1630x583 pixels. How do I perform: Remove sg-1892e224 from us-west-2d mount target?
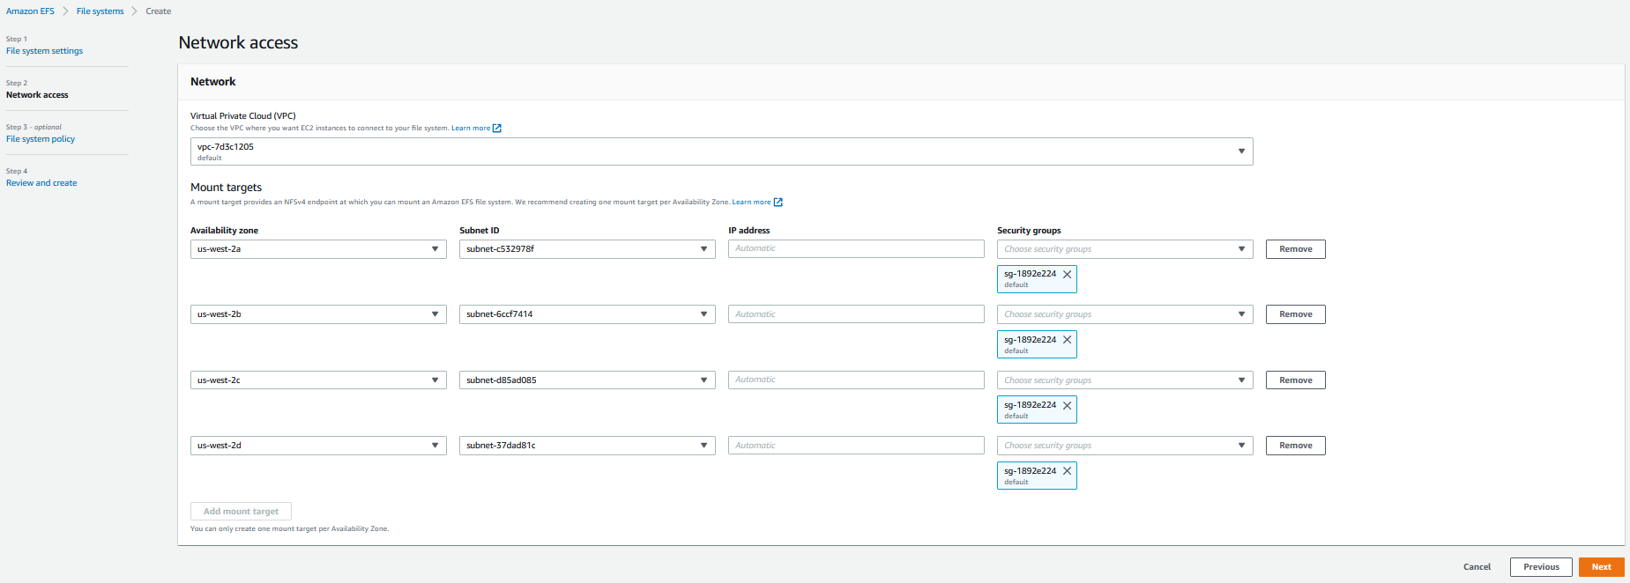pyautogui.click(x=1067, y=471)
